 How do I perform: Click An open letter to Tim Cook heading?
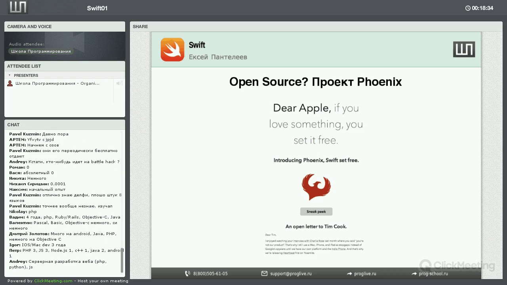coord(316,226)
